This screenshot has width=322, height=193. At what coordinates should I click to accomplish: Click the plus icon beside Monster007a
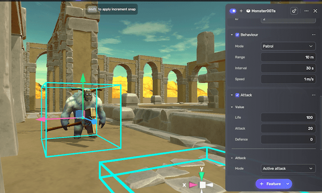point(241,10)
